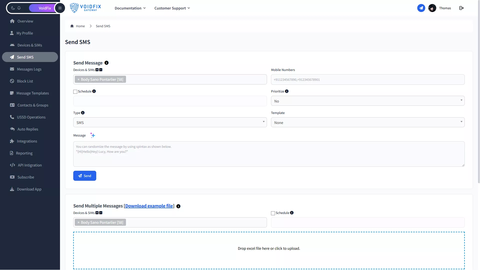Open the Template dropdown
This screenshot has width=480, height=270.
[367, 122]
